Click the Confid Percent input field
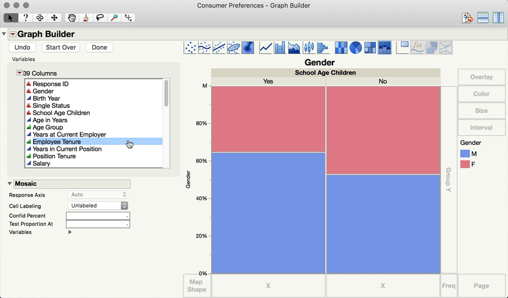Screen dimensions: 508x298 pyautogui.click(x=98, y=216)
